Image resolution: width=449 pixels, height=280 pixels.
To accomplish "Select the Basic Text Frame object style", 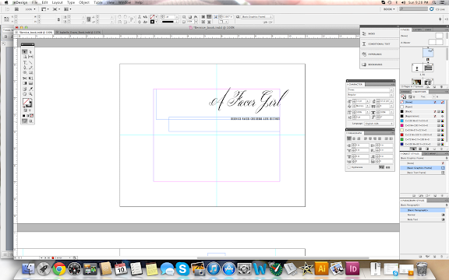I will coord(422,173).
